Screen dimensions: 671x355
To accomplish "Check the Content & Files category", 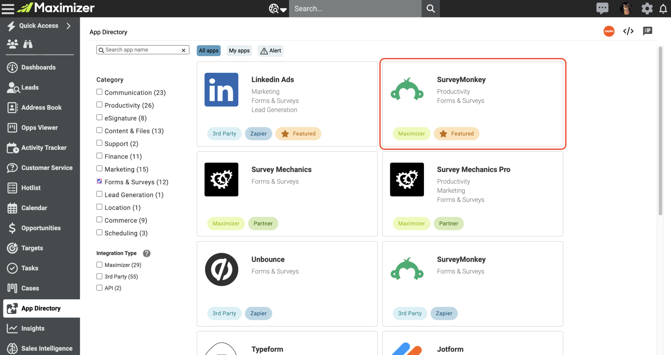I will [99, 130].
